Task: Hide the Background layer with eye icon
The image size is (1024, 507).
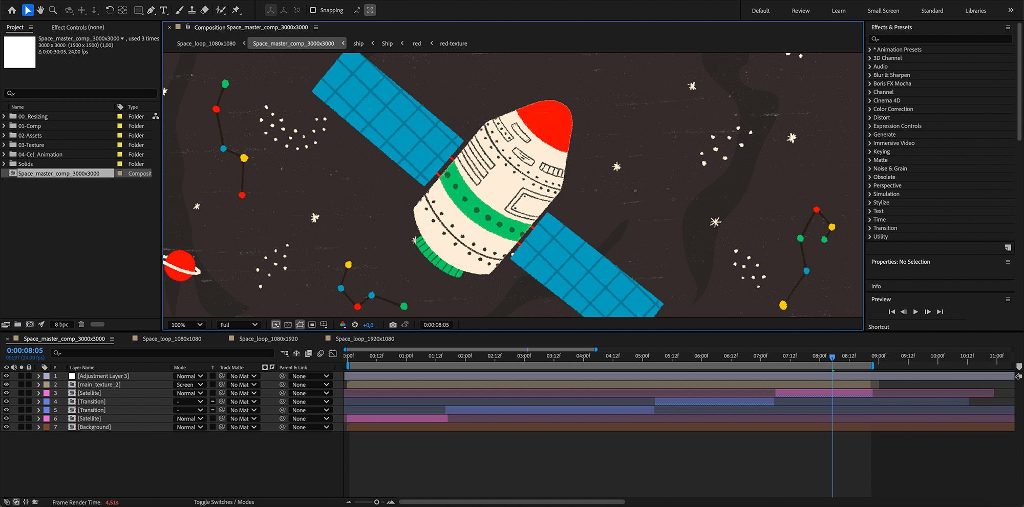Action: pos(6,427)
